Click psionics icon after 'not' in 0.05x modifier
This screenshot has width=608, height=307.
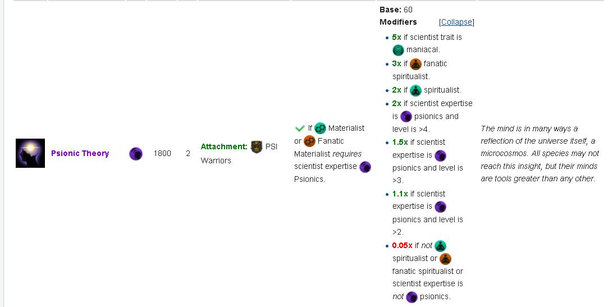(x=412, y=297)
